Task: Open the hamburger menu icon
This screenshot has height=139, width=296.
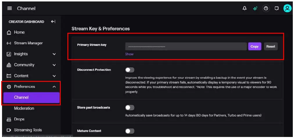Action: [10, 8]
